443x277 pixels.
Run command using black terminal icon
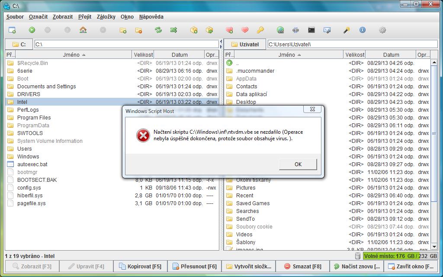coord(311,30)
